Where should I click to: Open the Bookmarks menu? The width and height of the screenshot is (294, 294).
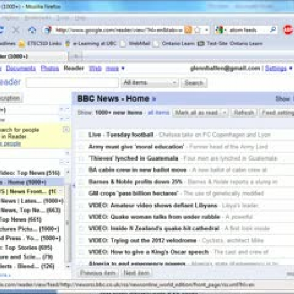[38, 18]
